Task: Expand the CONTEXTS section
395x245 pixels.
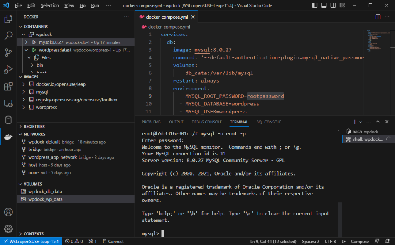Action: point(20,234)
